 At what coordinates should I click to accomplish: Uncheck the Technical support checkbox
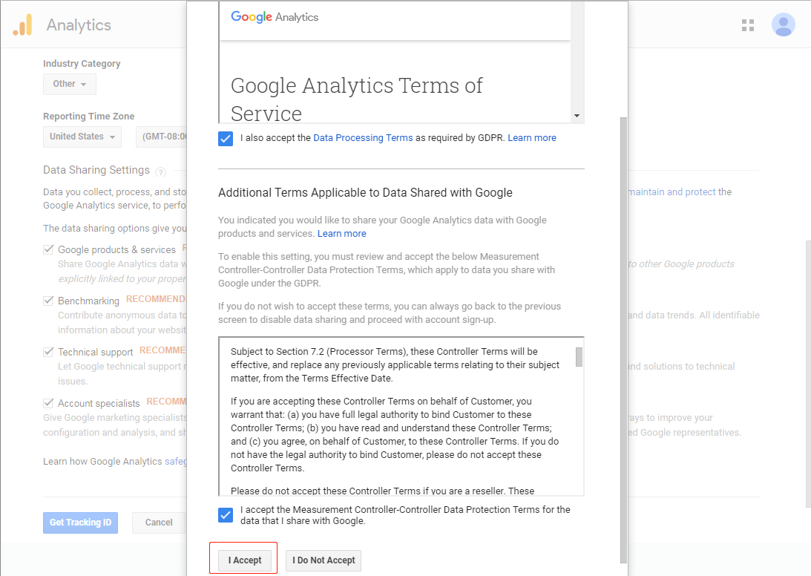click(x=48, y=352)
